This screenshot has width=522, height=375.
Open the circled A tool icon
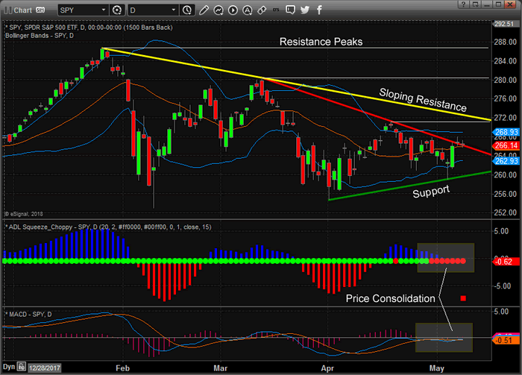[247, 10]
